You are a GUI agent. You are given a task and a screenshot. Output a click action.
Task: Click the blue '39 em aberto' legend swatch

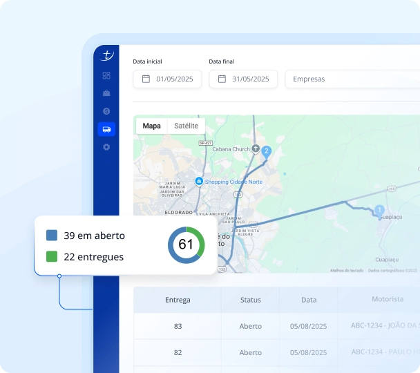52,236
